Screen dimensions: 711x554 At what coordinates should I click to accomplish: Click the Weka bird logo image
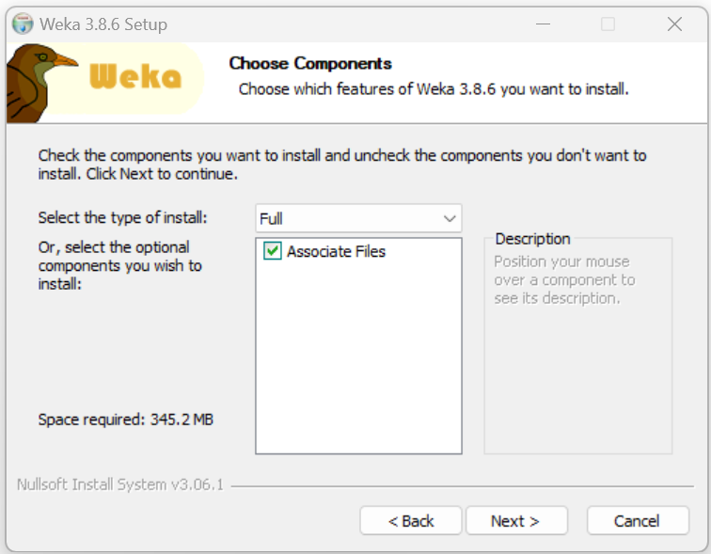click(x=41, y=83)
